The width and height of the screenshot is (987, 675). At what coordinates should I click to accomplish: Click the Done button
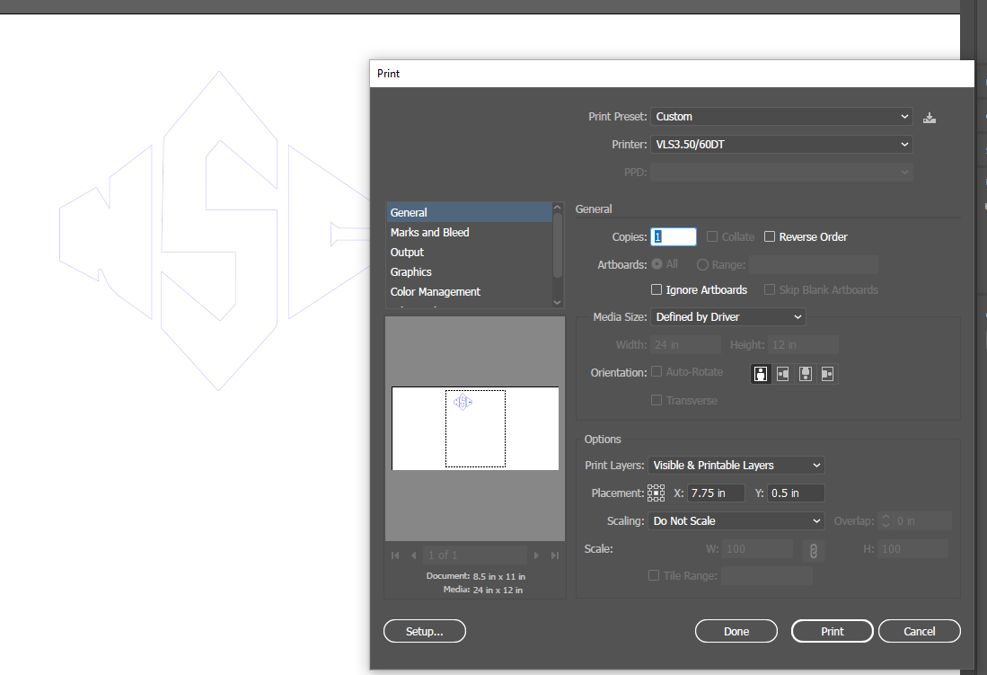click(x=736, y=630)
